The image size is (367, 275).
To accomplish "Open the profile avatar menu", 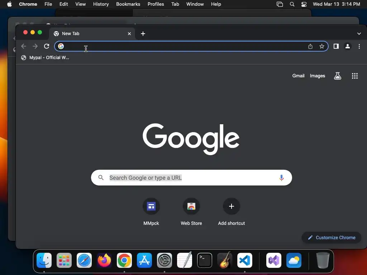I will coord(348,46).
